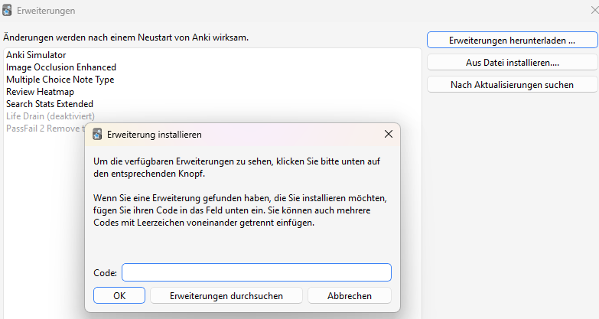Screen dimensions: 599x319
Task: Cancel the dialog with Abbrechen
Action: (349, 296)
